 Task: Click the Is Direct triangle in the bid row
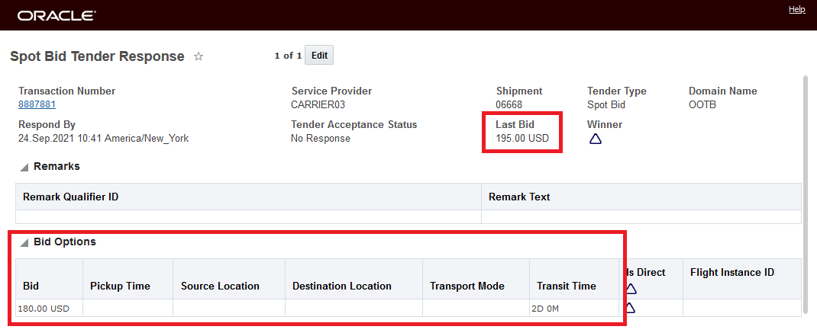(630, 308)
